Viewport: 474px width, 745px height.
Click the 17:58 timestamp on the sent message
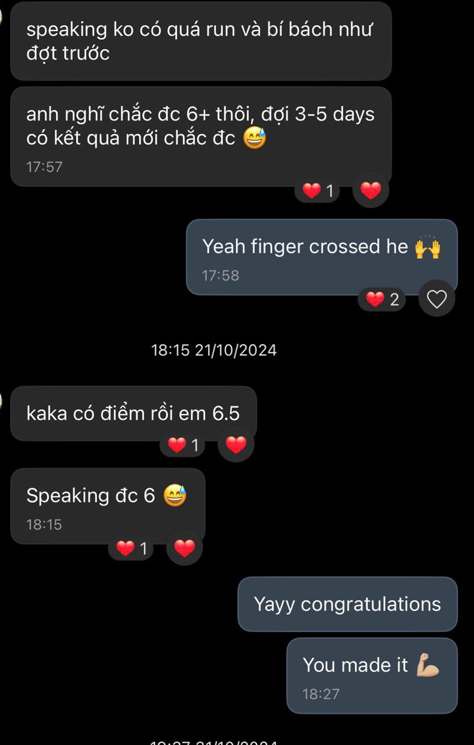click(x=220, y=275)
